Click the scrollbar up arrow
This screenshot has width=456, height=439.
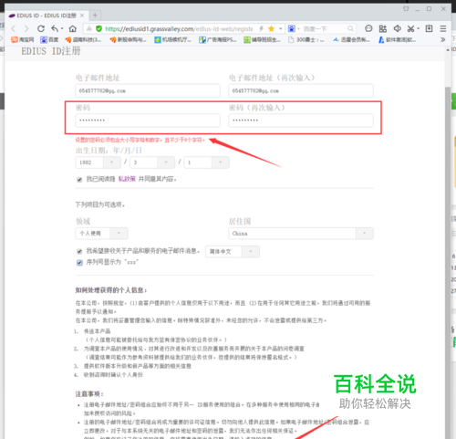[448, 50]
